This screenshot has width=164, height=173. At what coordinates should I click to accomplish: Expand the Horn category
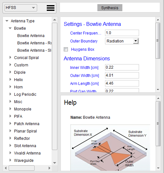coord(10,87)
